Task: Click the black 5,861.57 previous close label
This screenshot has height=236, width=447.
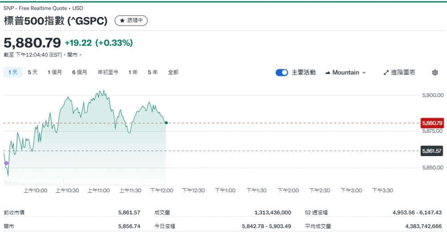Action: point(432,151)
